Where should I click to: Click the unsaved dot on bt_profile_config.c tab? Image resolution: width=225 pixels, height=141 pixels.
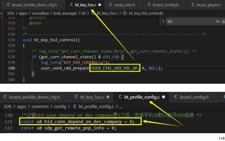click(163, 97)
